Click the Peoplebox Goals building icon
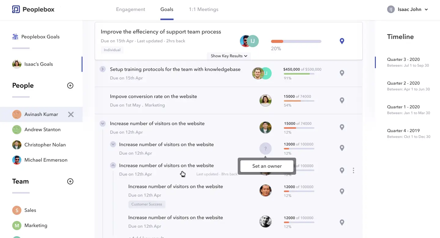 point(15,37)
